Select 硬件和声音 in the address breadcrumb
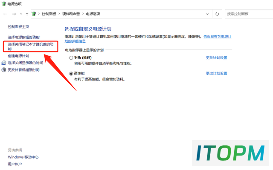This screenshot has height=170, width=273. pos(71,14)
